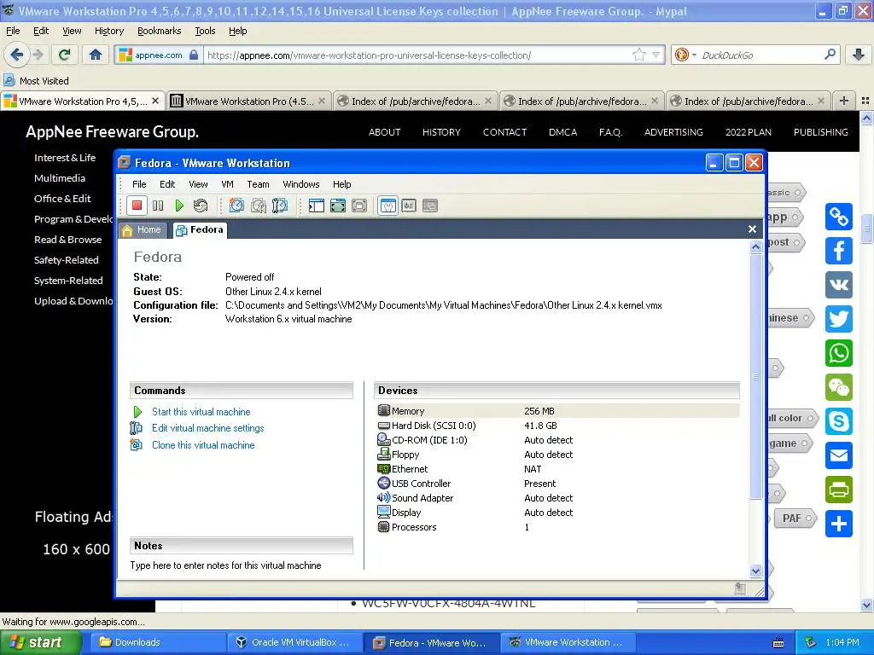The image size is (874, 655).
Task: Click the Multimedia category in sidebar
Action: 60,177
